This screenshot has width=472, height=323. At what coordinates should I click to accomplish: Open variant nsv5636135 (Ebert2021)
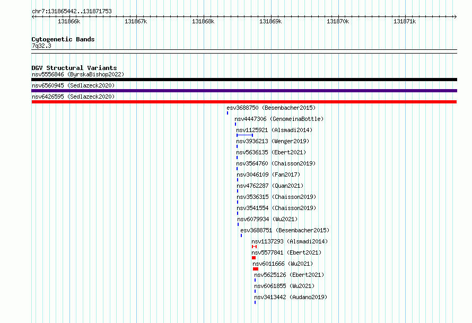(x=271, y=152)
